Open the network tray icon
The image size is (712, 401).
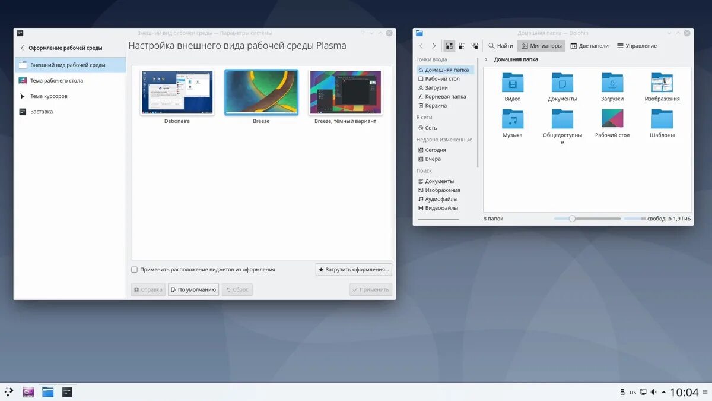(643, 392)
